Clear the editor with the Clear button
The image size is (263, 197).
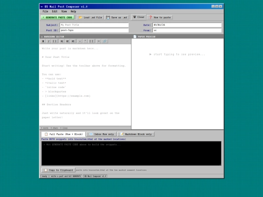tap(139, 17)
